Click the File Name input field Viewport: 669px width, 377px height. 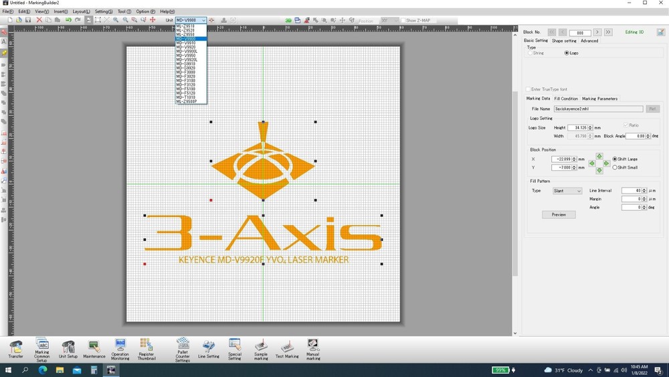[x=598, y=109]
